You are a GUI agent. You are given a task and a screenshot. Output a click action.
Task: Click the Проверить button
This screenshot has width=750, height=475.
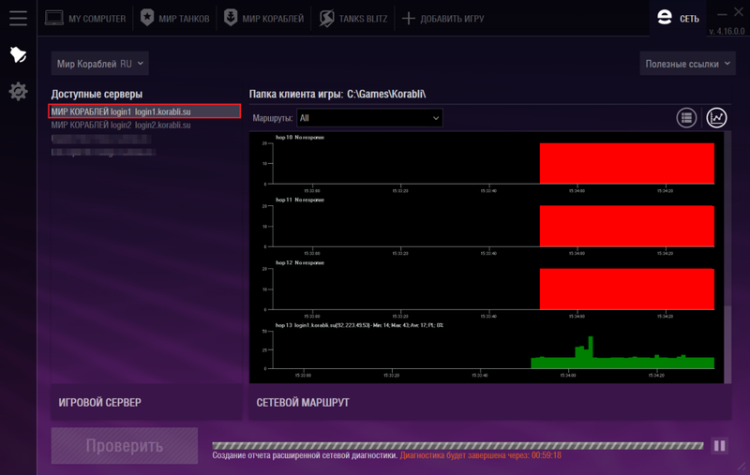125,445
